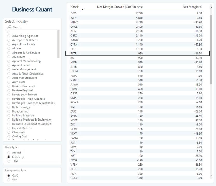The image size is (216, 186).
Task: Select the Auto Parts radio button
Action: pos(9,82)
